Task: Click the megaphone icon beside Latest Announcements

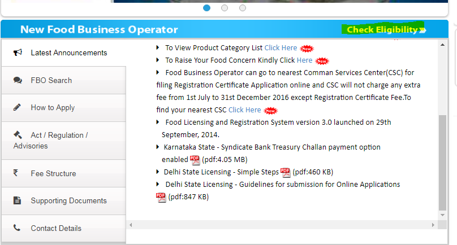Action: point(18,53)
